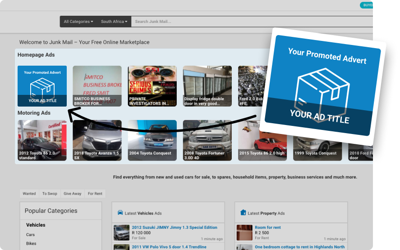The width and height of the screenshot is (400, 250).
Task: Open the Display fridge double door ad
Action: pyautogui.click(x=207, y=86)
